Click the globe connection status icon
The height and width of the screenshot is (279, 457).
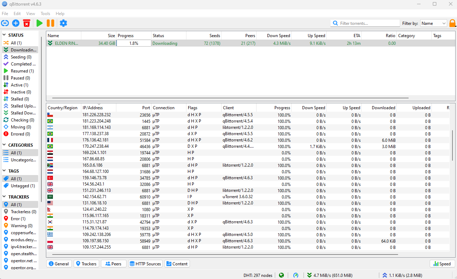pyautogui.click(x=281, y=275)
